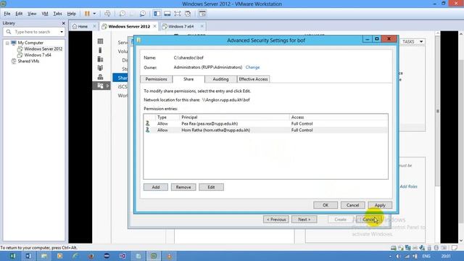Click the Next button in the wizard

click(304, 220)
